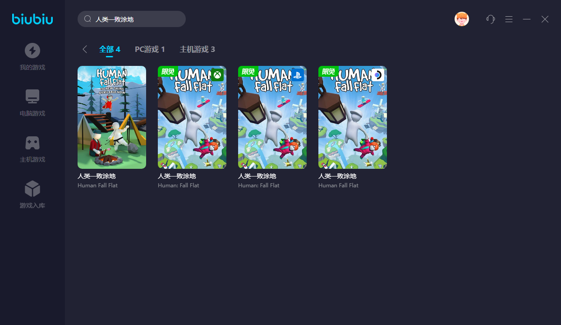Select 我的游戏 sidebar label

tap(32, 68)
